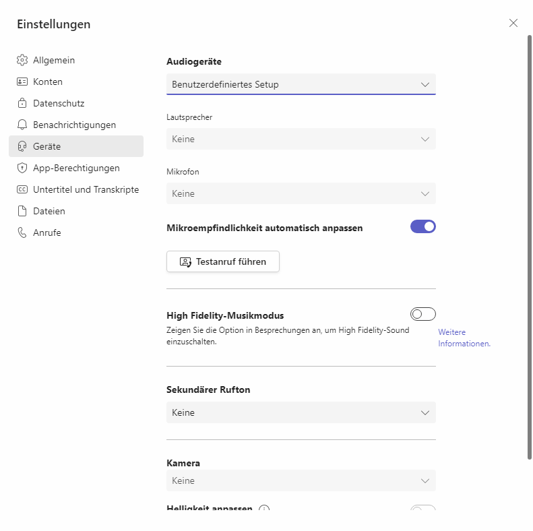Click the Benachrichtigungen bell icon
The image size is (533, 531).
pos(22,125)
